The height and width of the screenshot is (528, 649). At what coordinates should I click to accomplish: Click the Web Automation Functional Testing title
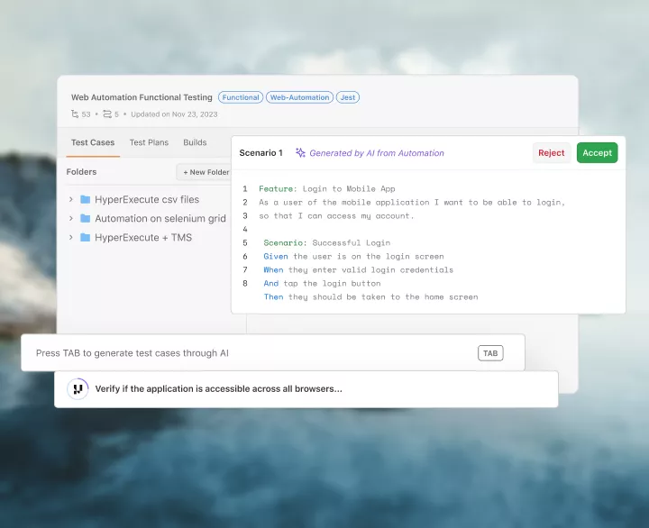coord(142,97)
